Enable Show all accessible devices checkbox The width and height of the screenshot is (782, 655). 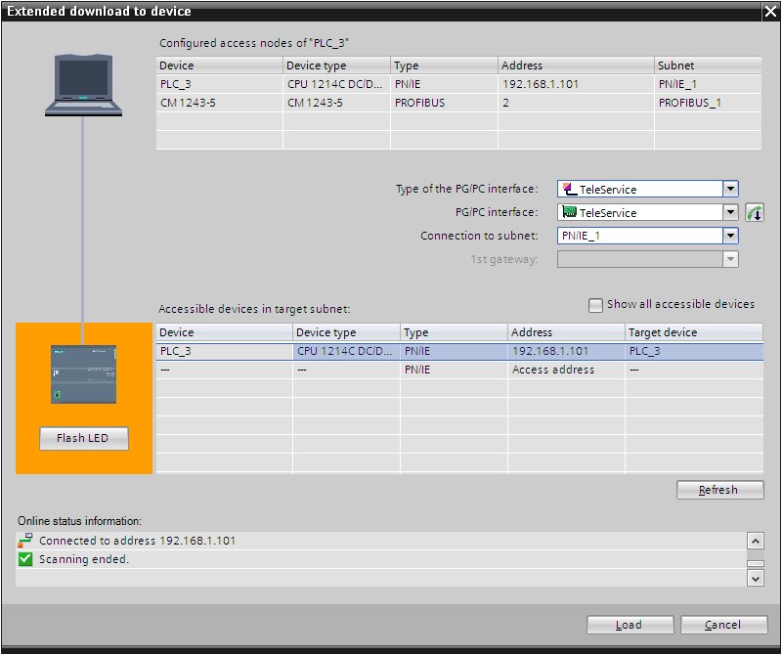pos(595,305)
